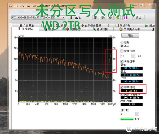The width and height of the screenshot is (159, 134).
Task: Decrease the short stroke gB stepper
Action: pos(133,57)
